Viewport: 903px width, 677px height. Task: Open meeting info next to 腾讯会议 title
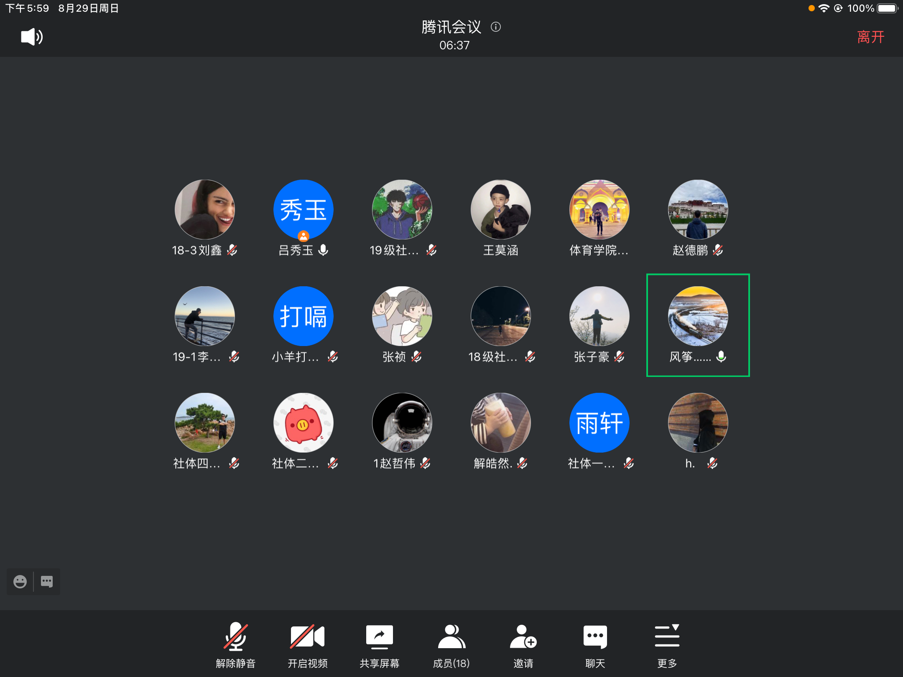click(496, 27)
